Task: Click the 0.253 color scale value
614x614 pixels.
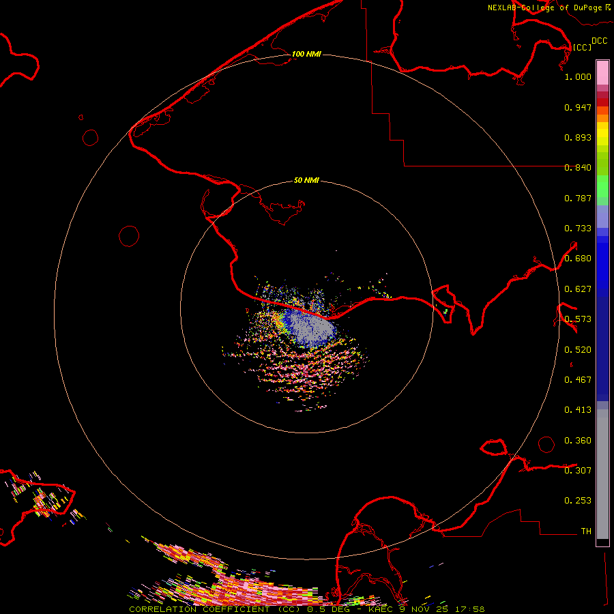Action: click(x=578, y=501)
